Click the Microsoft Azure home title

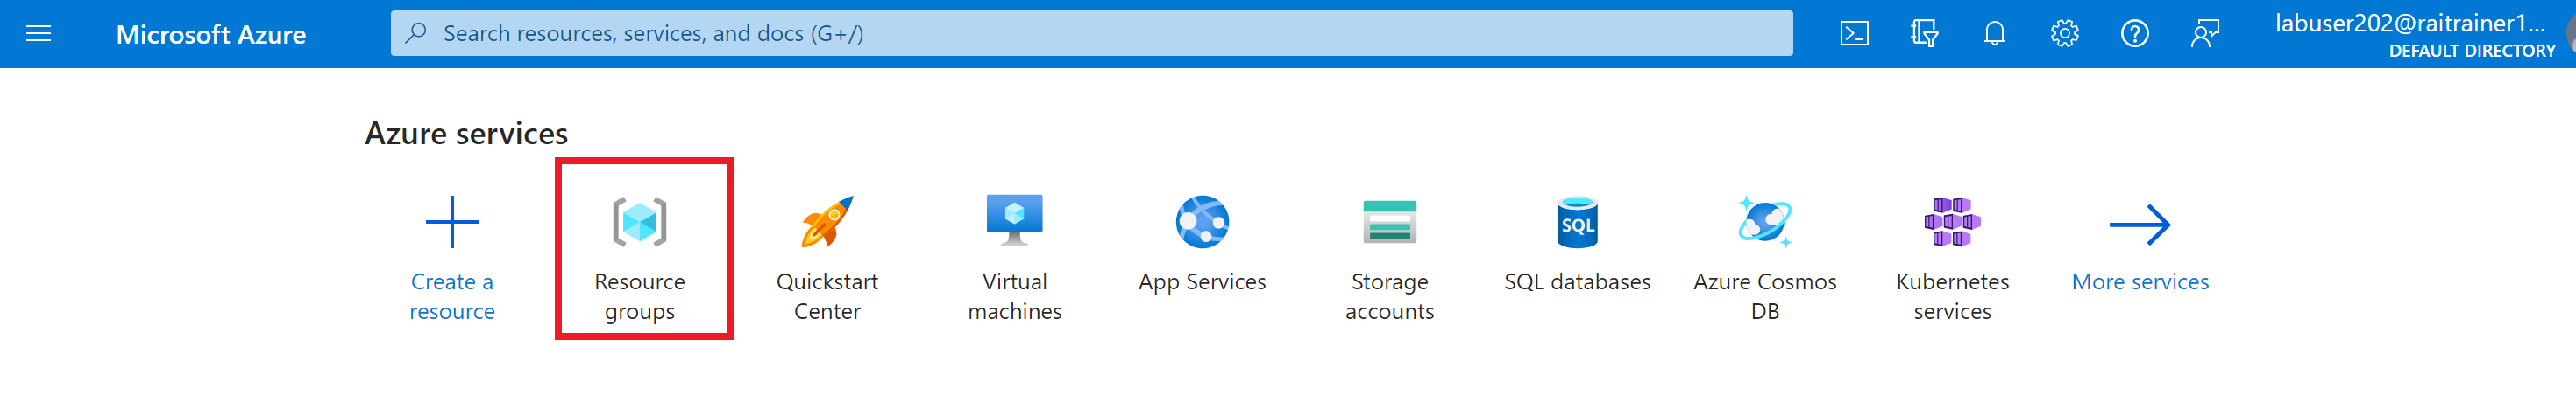point(211,34)
